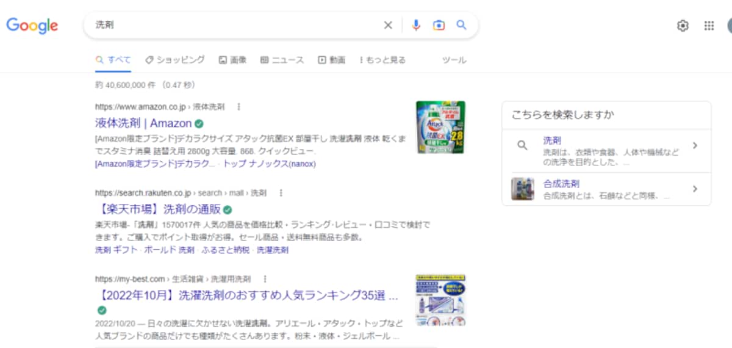The height and width of the screenshot is (348, 732).
Task: Switch to the ショッピング tab
Action: pos(175,60)
